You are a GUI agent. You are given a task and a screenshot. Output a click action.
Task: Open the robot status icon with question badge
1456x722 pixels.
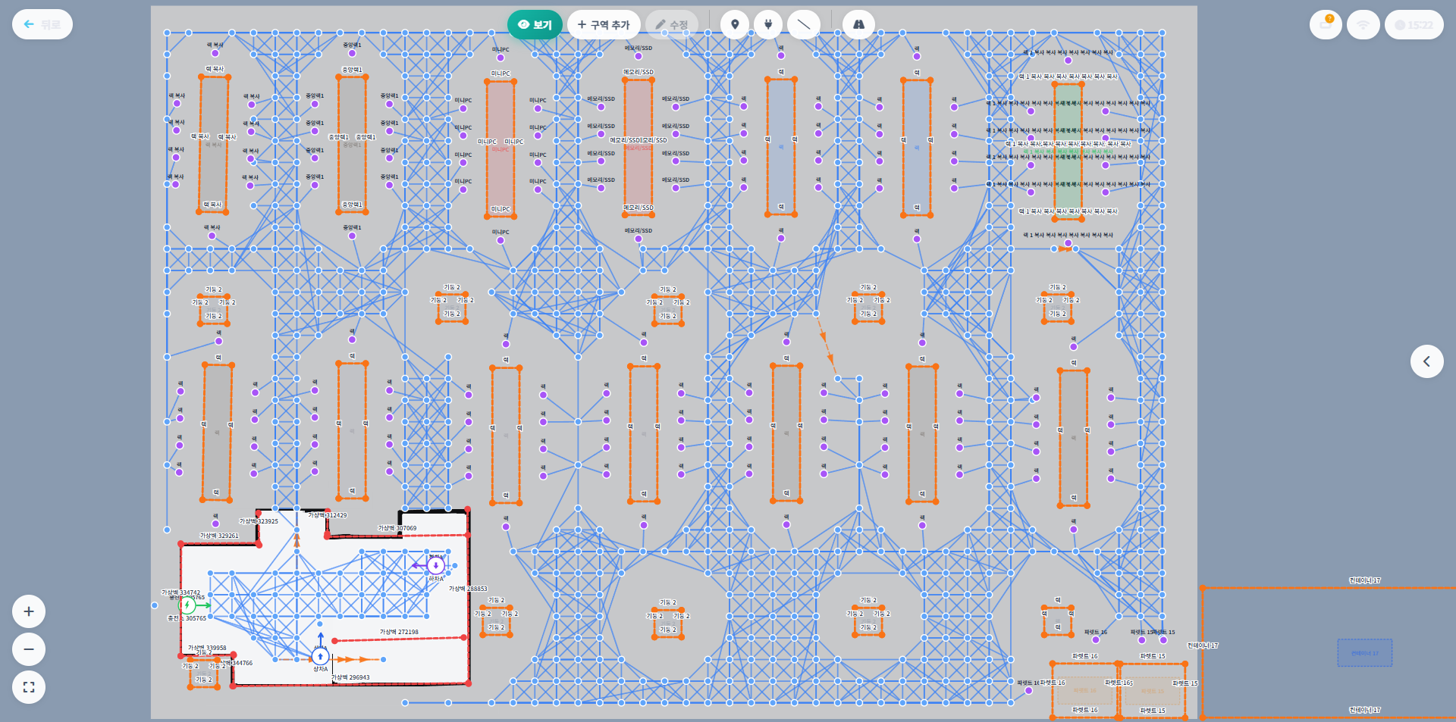(1326, 25)
